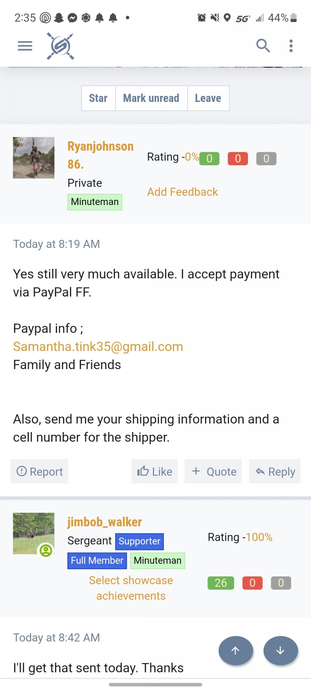The image size is (311, 691).
Task: Report Ryanjohnson's message
Action: [x=39, y=471]
